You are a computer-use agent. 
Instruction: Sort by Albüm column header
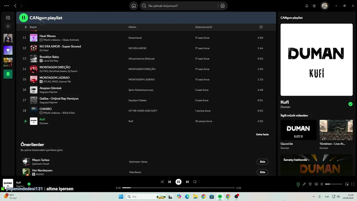[x=132, y=27]
